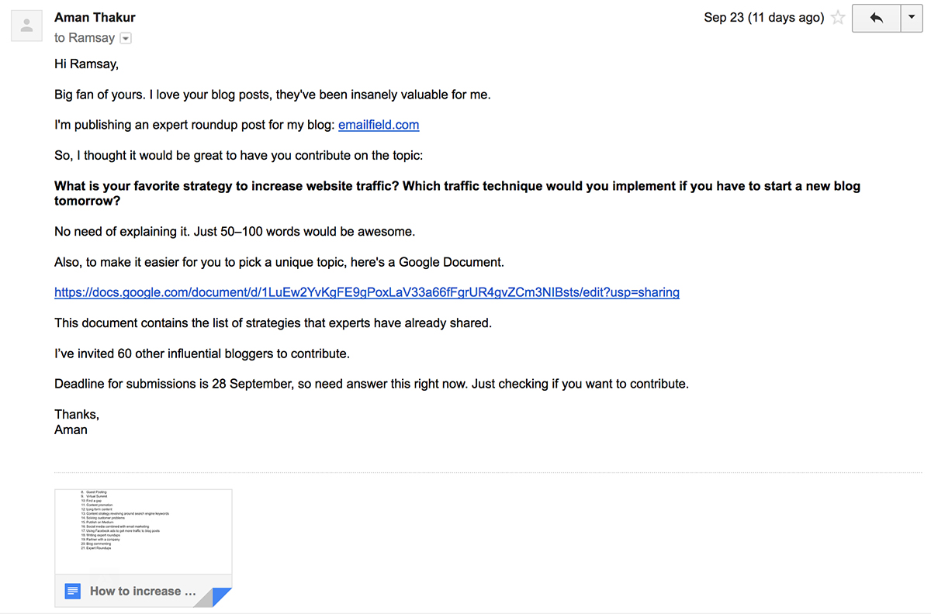Click the sender name Aman Thakur
931x614 pixels.
point(95,17)
